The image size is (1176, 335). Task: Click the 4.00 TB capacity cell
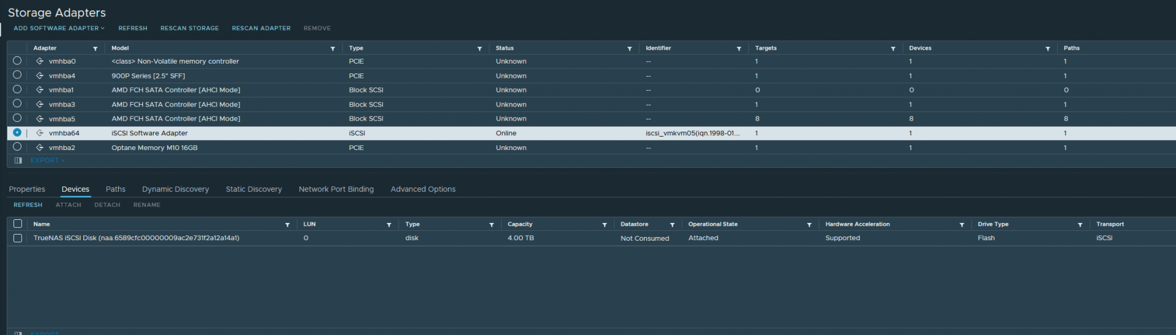[521, 238]
